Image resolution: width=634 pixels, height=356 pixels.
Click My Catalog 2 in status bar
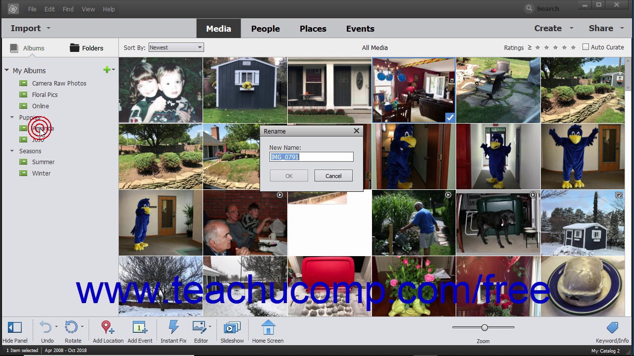click(x=605, y=351)
